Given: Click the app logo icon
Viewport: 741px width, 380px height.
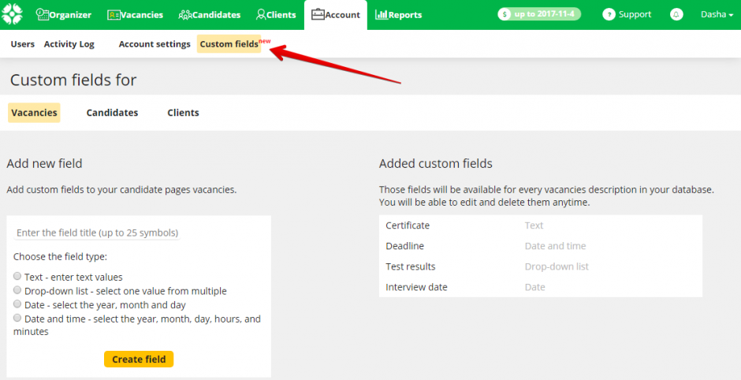Looking at the screenshot, I should click(13, 14).
